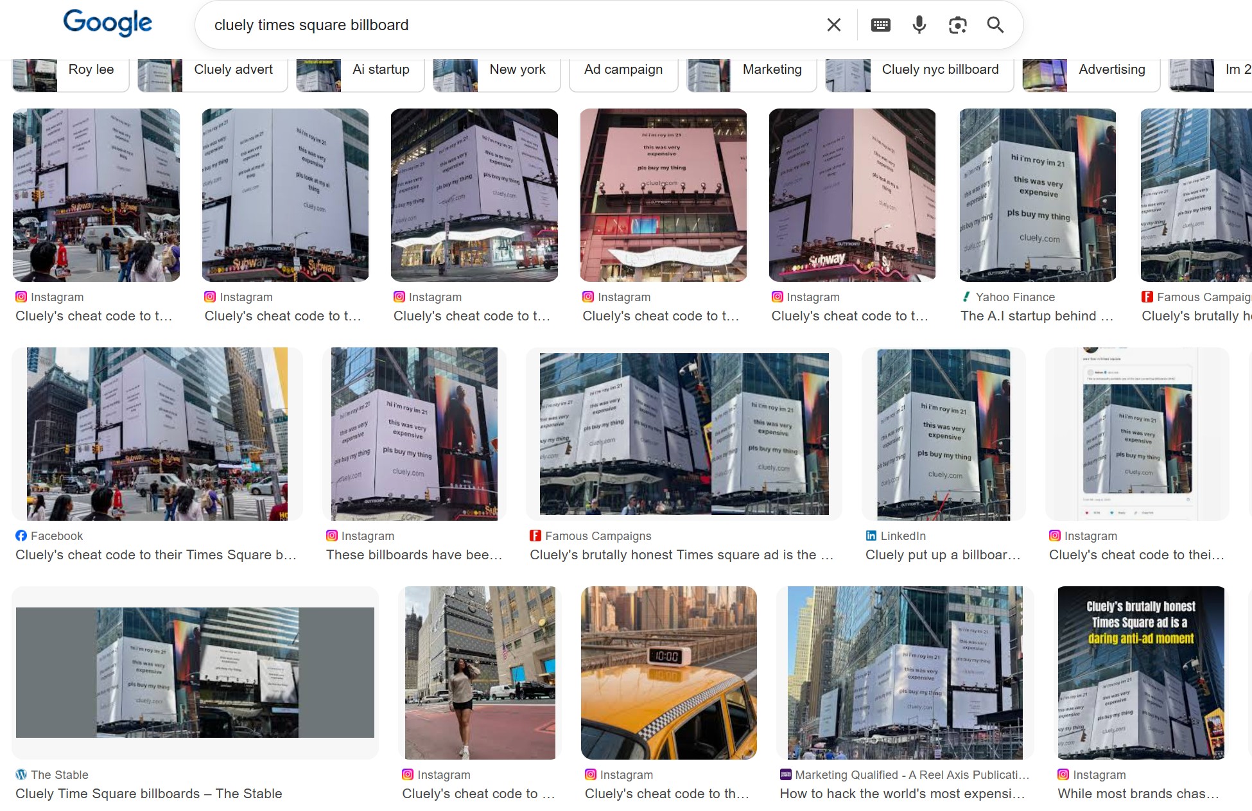Open the on-screen keyboard input tool
The image size is (1252, 811).
[x=880, y=25]
